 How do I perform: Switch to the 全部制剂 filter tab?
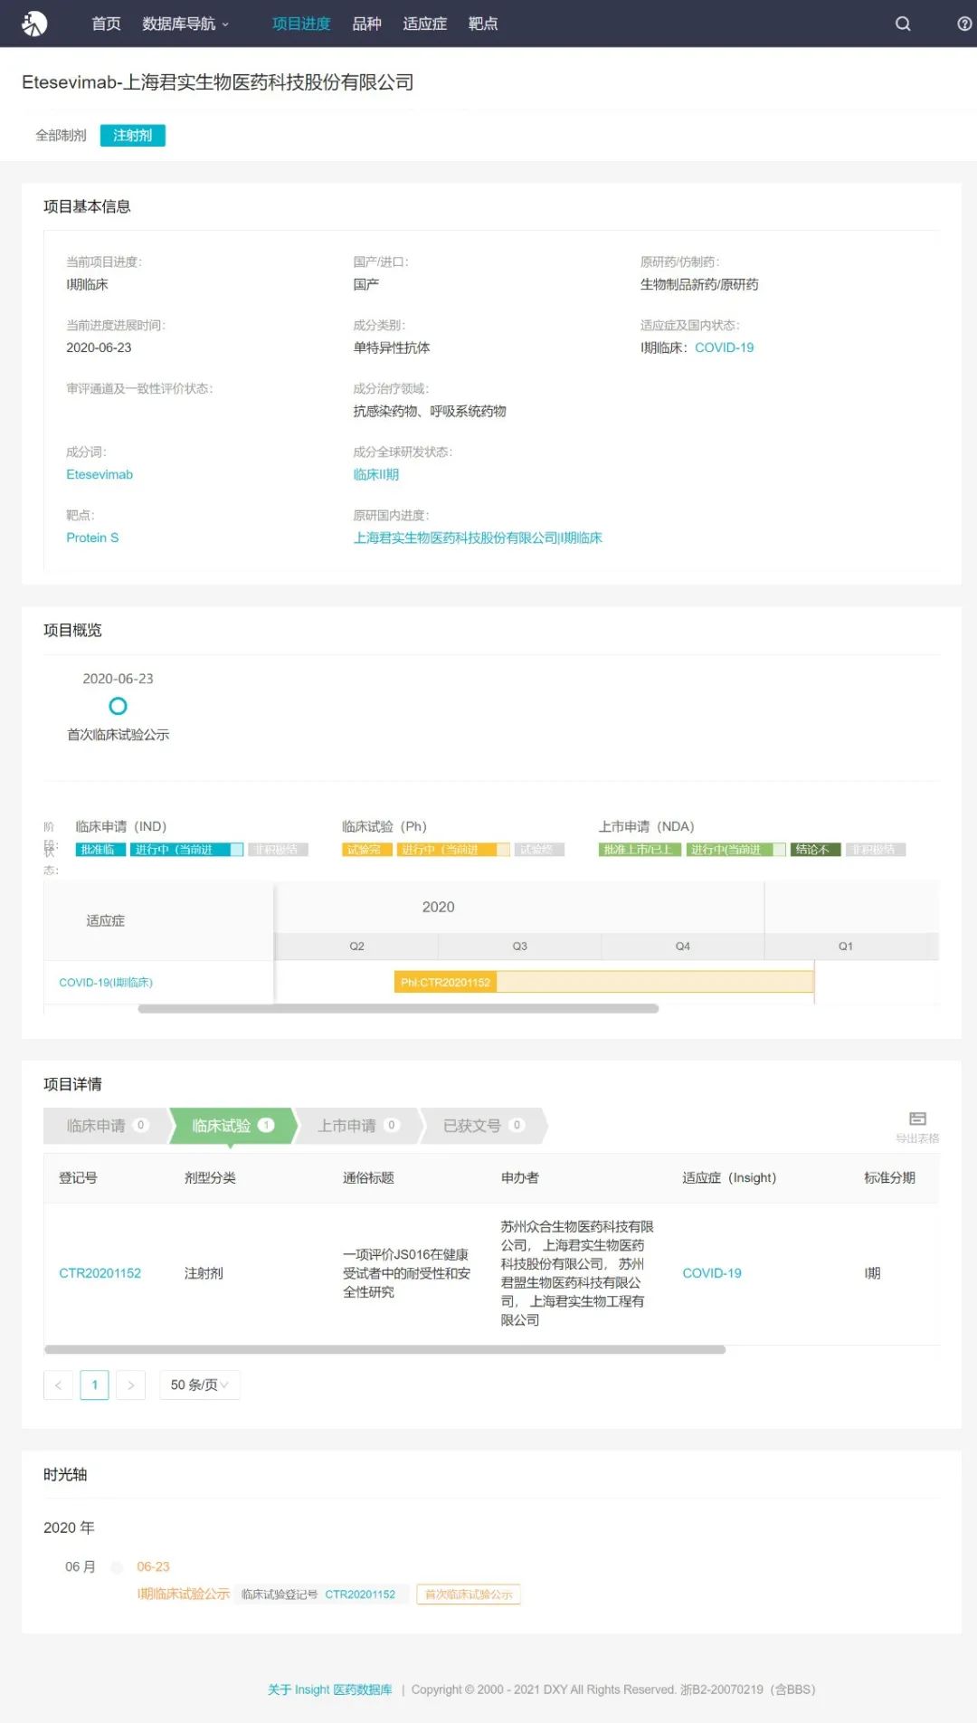61,136
